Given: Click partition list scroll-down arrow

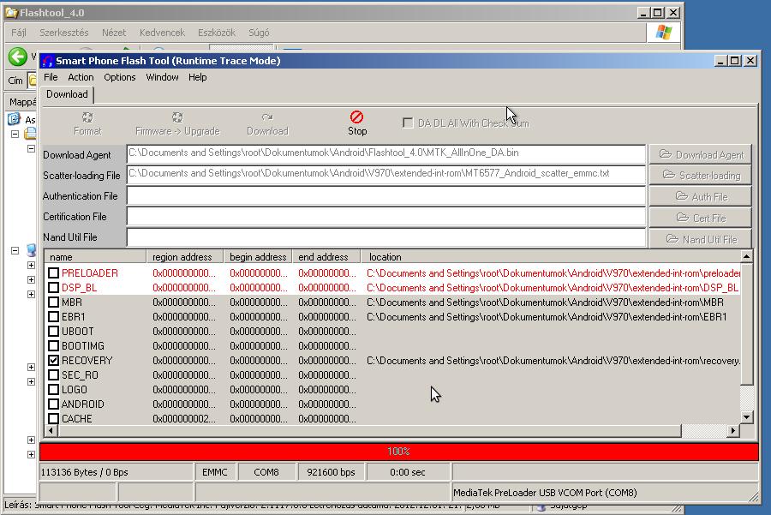Looking at the screenshot, I should pyautogui.click(x=746, y=417).
